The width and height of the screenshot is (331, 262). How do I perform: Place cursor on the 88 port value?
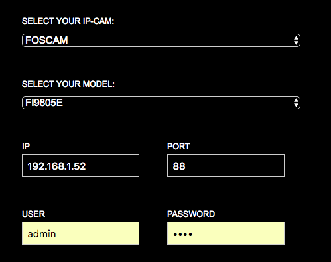coord(179,166)
